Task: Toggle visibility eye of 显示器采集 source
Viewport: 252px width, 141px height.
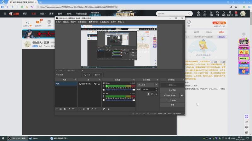Action: click(x=95, y=84)
